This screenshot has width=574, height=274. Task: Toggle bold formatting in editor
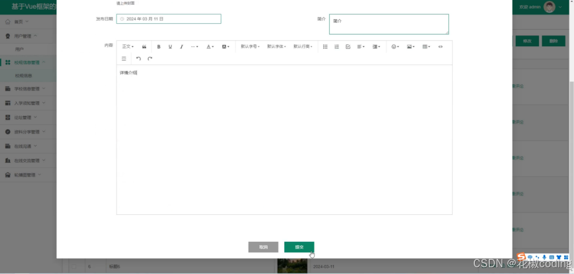159,47
